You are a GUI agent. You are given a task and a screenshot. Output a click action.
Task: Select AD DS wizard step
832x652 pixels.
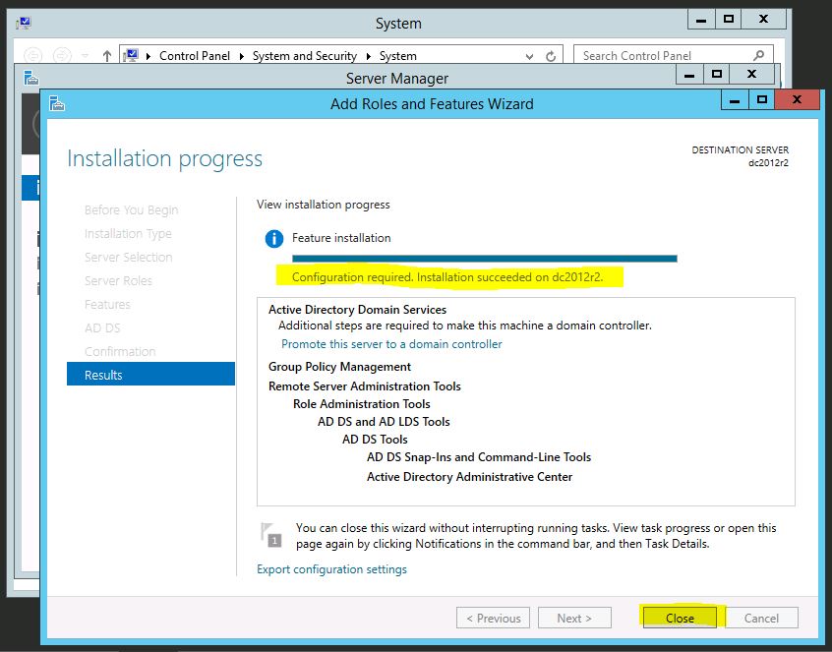coord(102,327)
